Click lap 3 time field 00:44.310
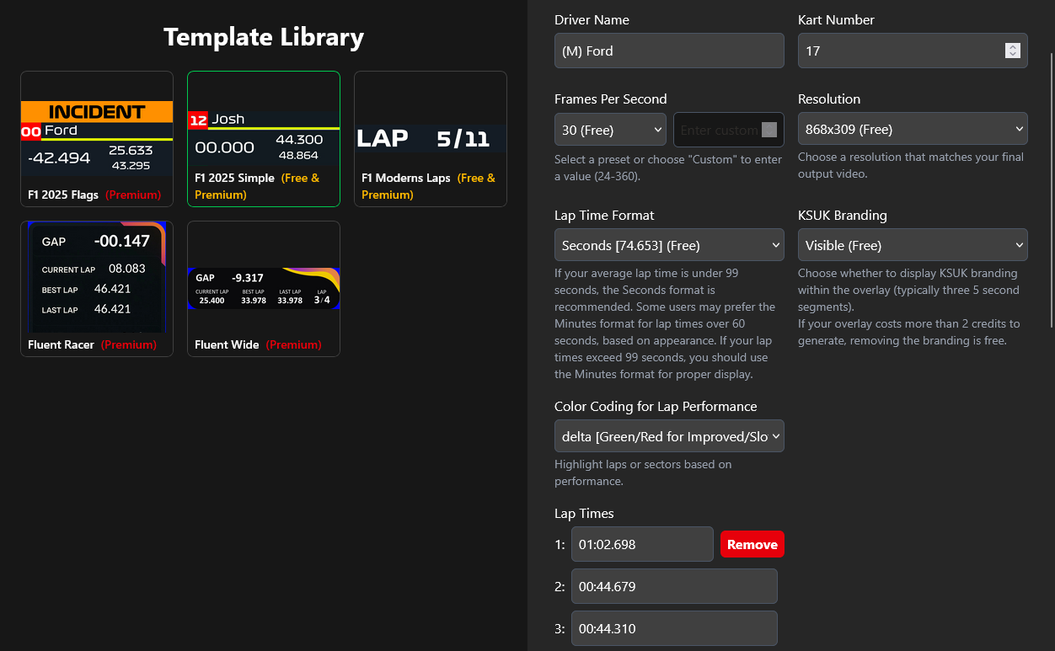The height and width of the screenshot is (651, 1055). click(674, 628)
